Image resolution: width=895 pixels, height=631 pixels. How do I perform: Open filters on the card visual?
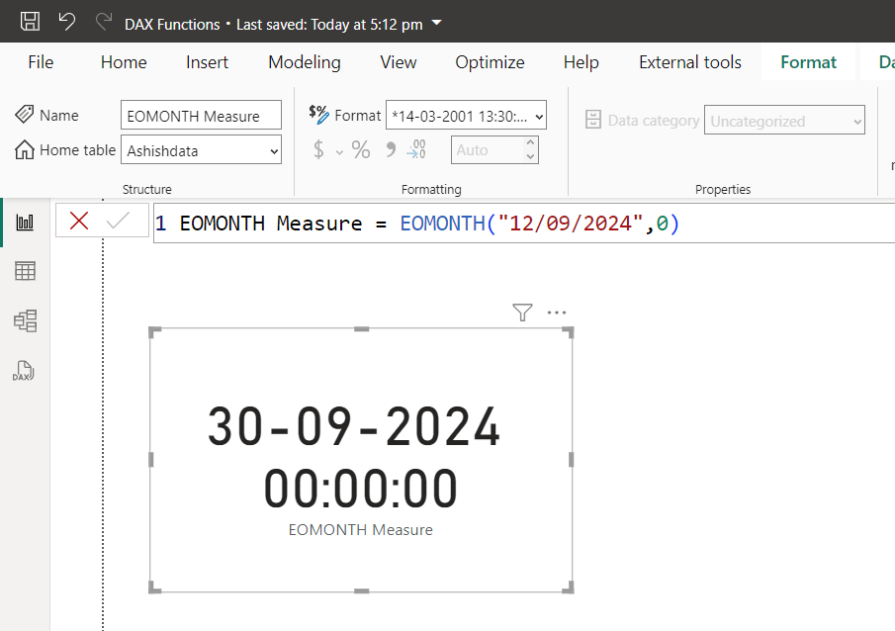pyautogui.click(x=522, y=313)
